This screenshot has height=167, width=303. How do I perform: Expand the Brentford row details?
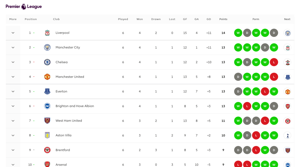[13, 150]
